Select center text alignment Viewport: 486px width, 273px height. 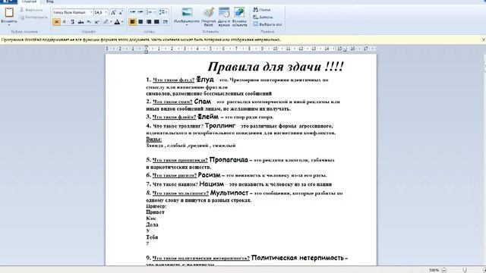(140, 22)
